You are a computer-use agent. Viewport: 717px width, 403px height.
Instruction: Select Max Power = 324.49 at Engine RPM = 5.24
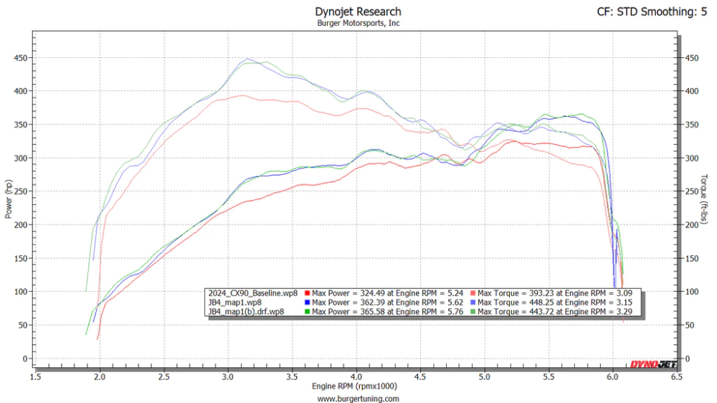click(x=388, y=293)
